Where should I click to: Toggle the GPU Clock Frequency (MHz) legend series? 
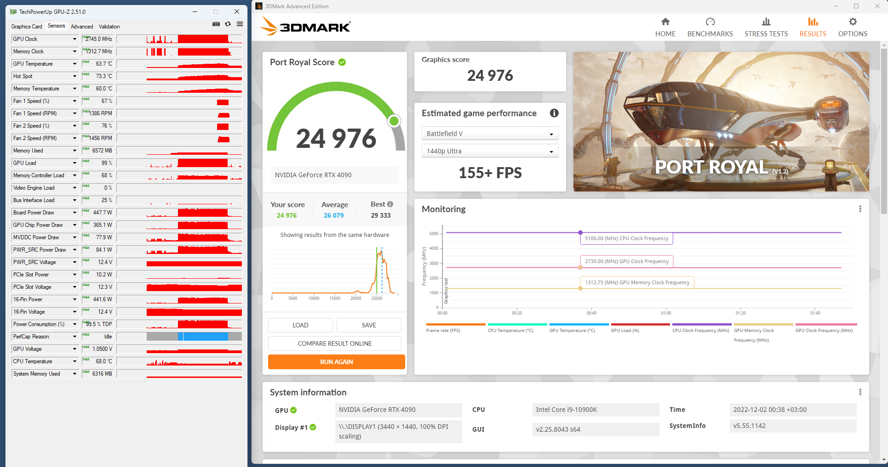click(826, 328)
